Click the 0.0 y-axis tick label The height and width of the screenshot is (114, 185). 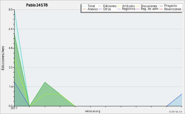(x=10, y=106)
